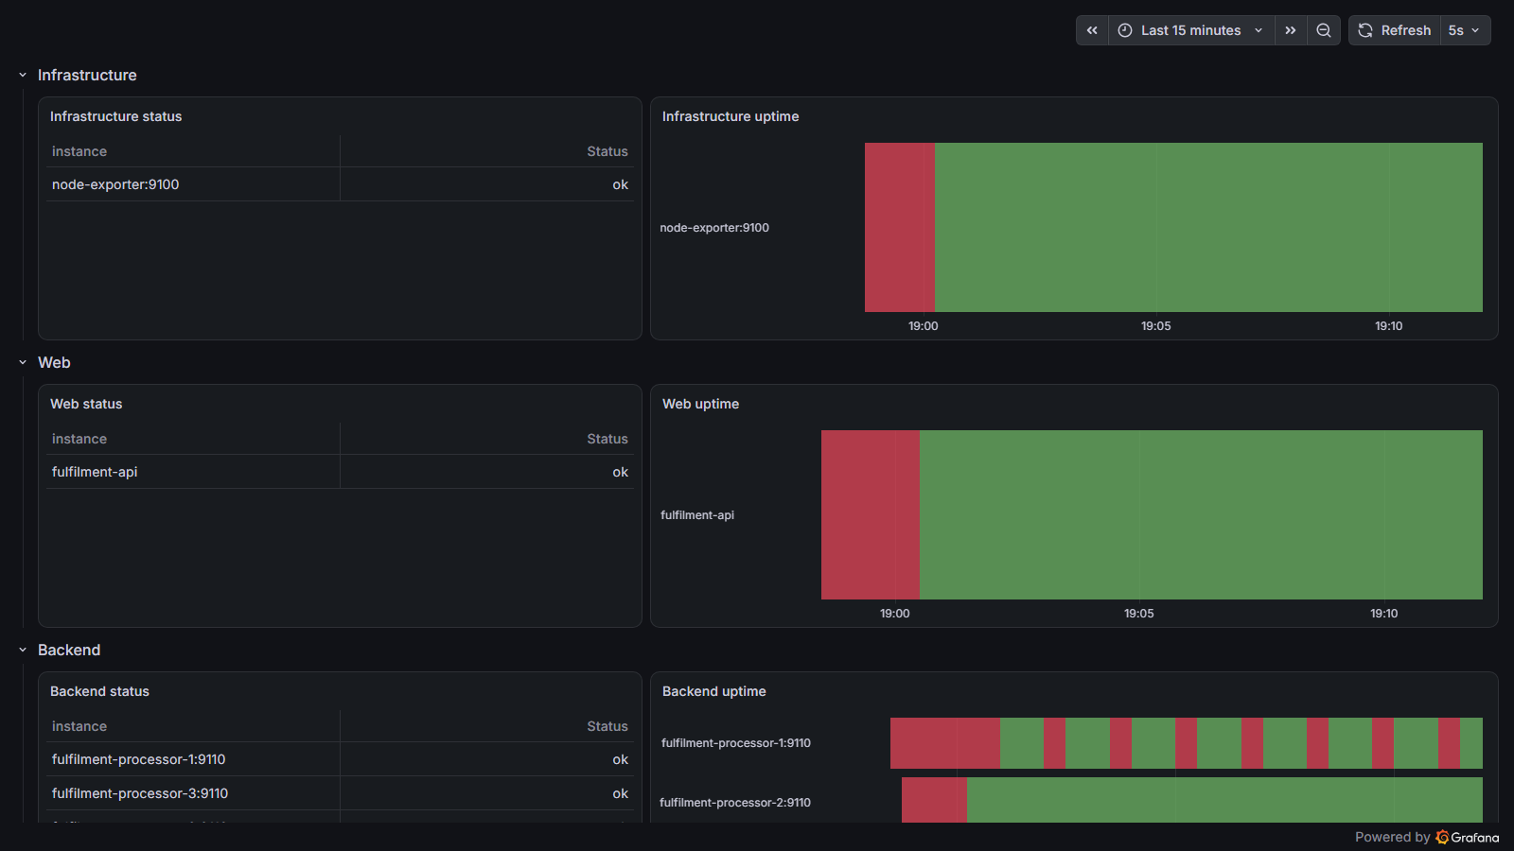Click the Web row title
Viewport: 1514px width, 851px height.
click(54, 362)
